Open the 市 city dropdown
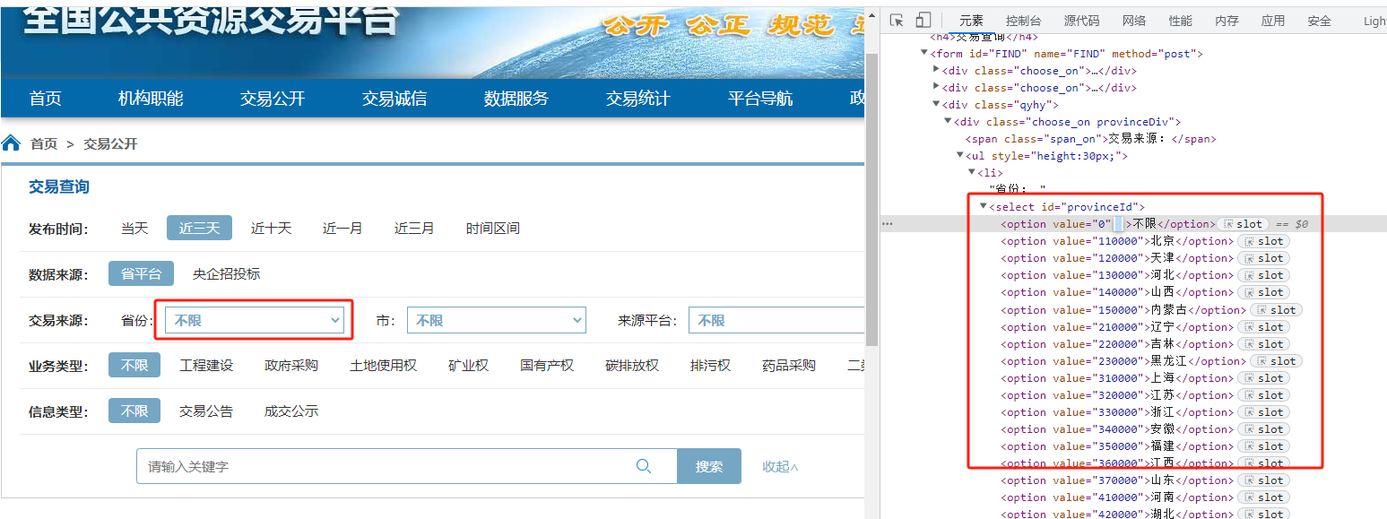Image resolution: width=1387 pixels, height=519 pixels. pos(496,320)
